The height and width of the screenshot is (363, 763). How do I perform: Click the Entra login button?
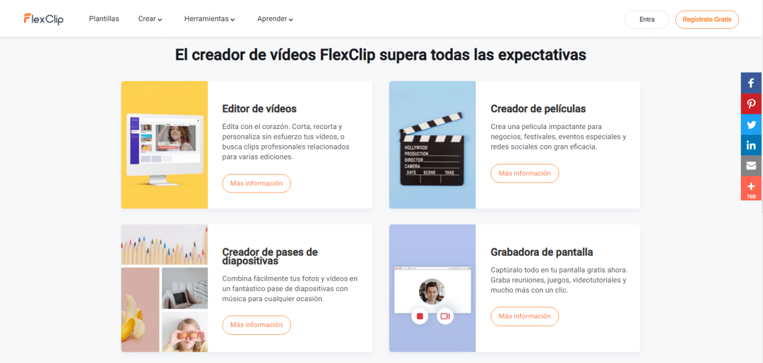point(647,19)
